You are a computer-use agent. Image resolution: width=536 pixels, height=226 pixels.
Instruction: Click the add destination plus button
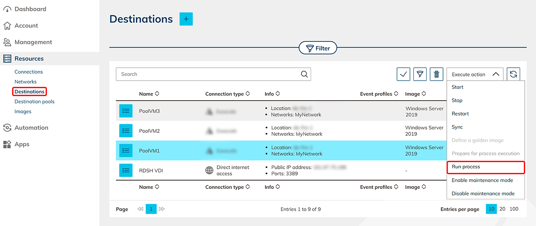pos(186,19)
